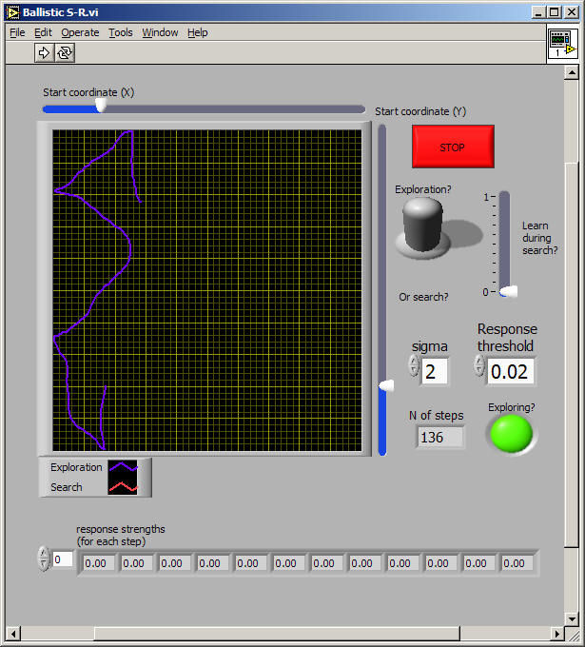Screen dimensions: 585x647
Task: Maximize the Ballistic S-R.vi window
Action: pyautogui.click(x=554, y=12)
